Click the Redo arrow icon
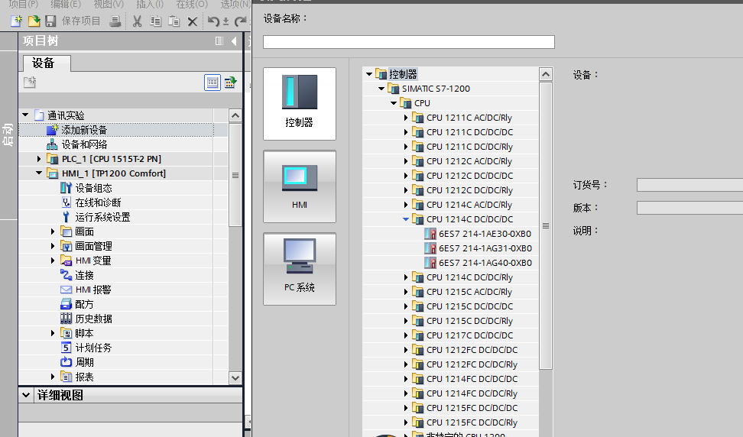Image resolution: width=743 pixels, height=437 pixels. pos(241,21)
